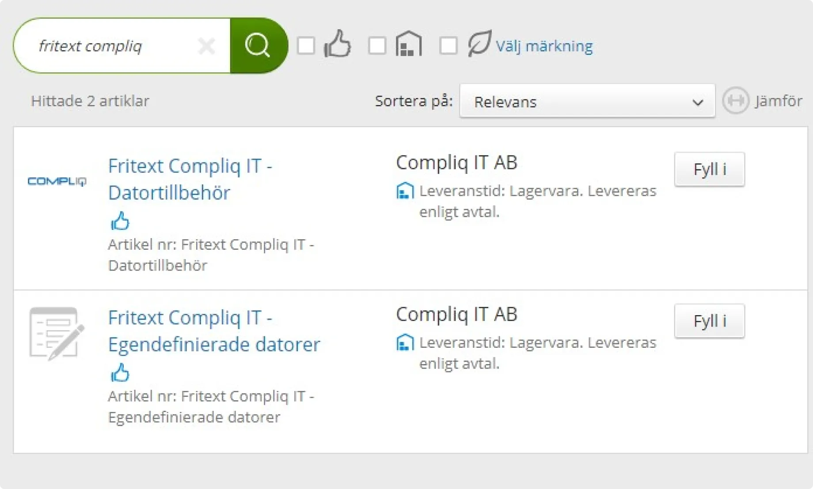Viewport: 813px width, 489px height.
Task: Click the stock icon in the Egendefinierade datorer row
Action: coord(405,343)
